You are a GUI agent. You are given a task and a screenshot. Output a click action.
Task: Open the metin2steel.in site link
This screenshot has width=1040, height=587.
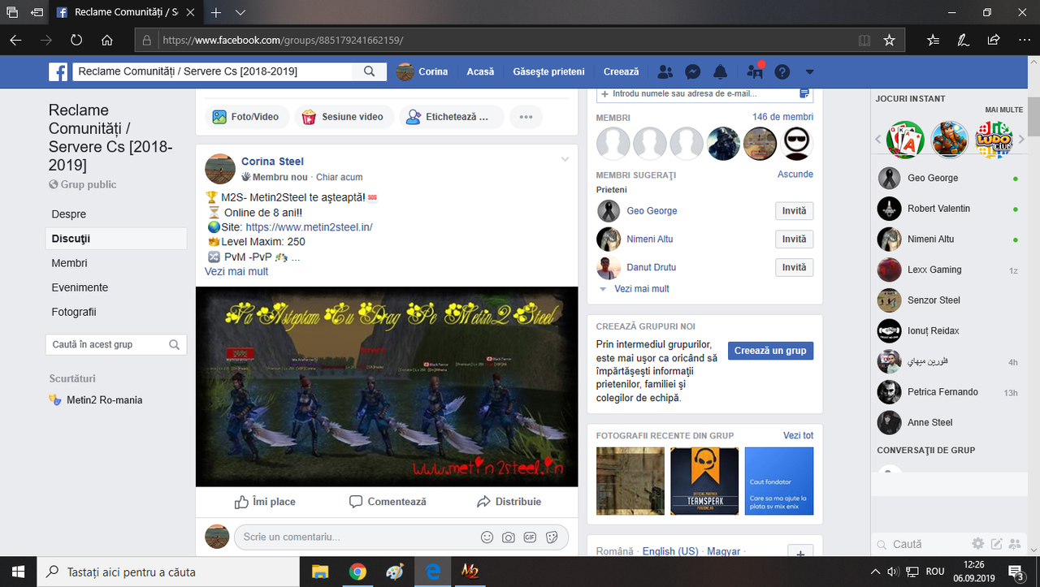(x=309, y=227)
